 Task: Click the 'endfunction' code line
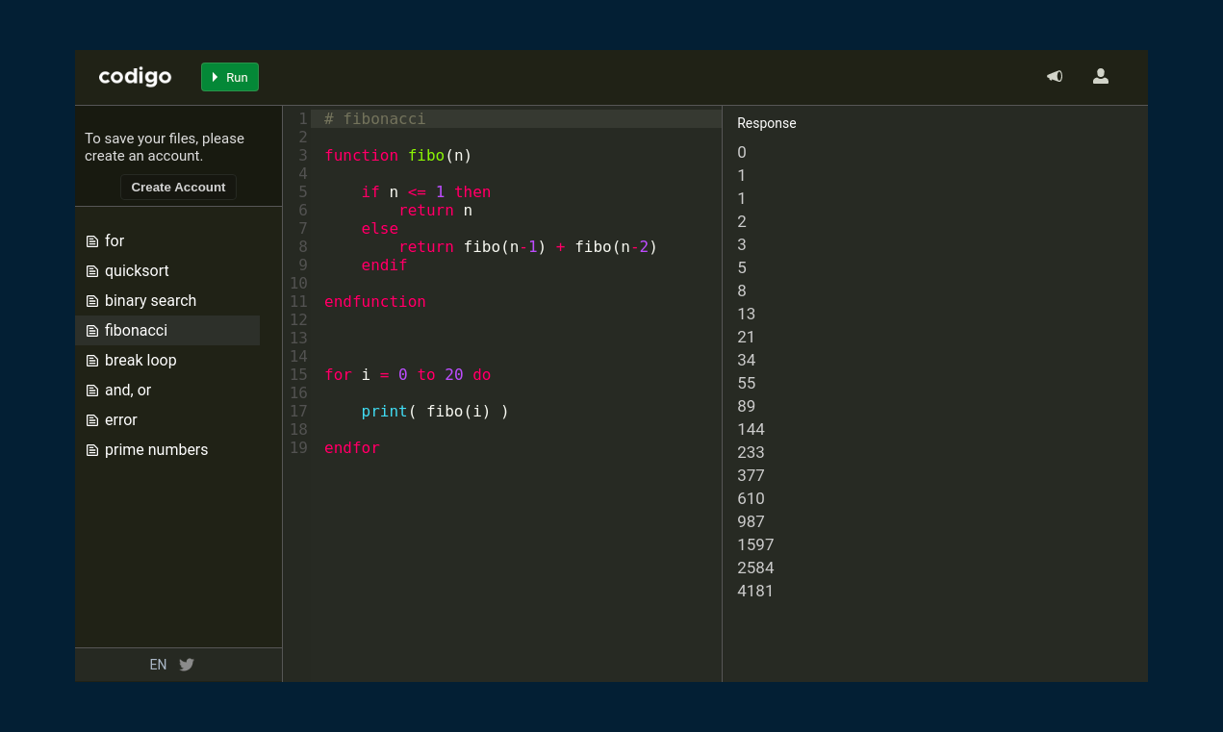pos(375,302)
